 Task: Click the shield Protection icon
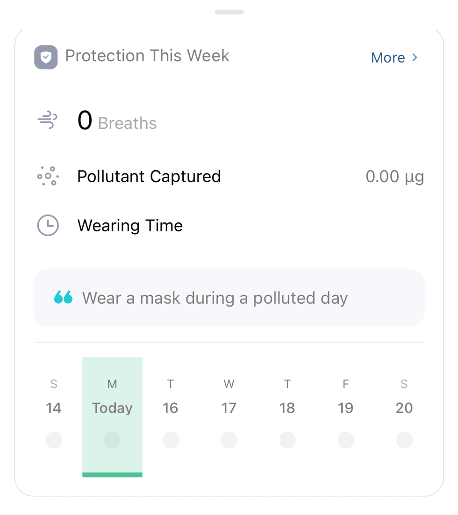[46, 57]
